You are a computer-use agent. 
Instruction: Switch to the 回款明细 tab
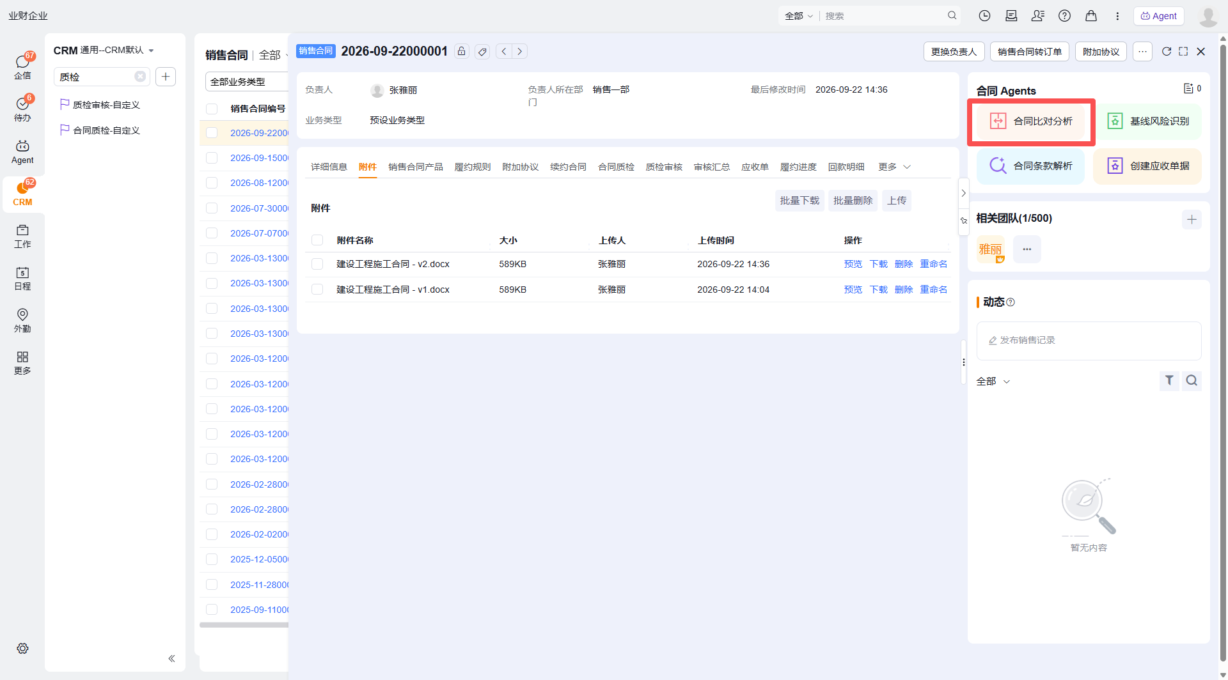coord(846,167)
